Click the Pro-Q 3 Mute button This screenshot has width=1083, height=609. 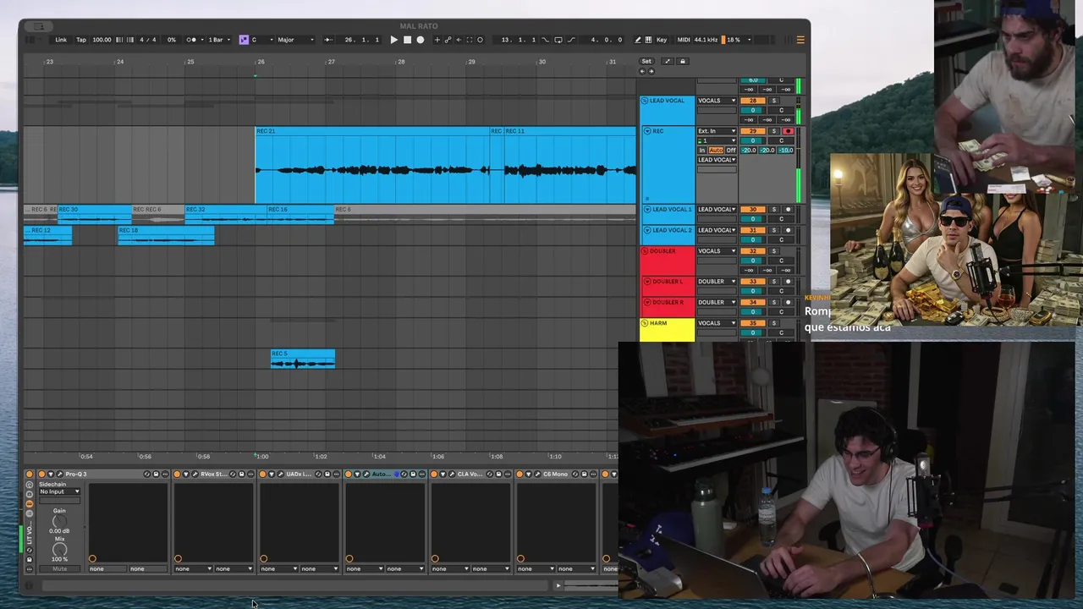coord(59,568)
